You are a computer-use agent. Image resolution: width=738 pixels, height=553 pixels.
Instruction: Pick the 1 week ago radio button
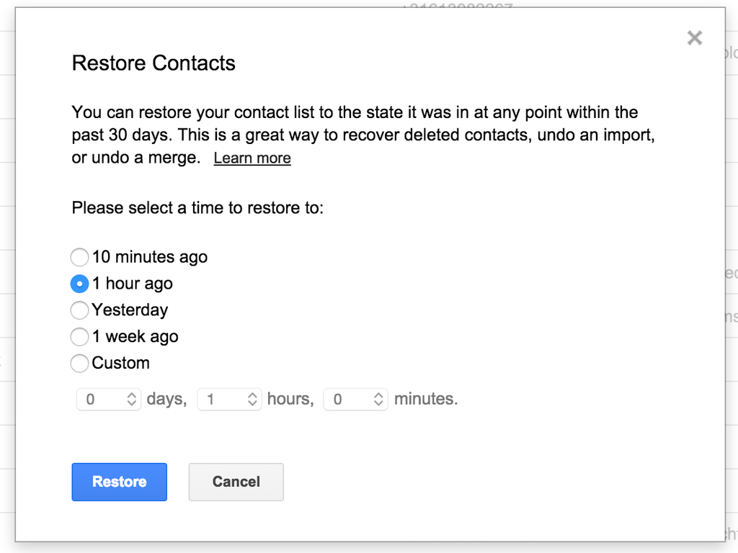tap(79, 337)
